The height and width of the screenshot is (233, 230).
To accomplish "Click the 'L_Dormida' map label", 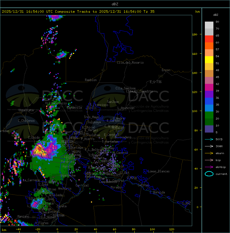I will point(157,192).
